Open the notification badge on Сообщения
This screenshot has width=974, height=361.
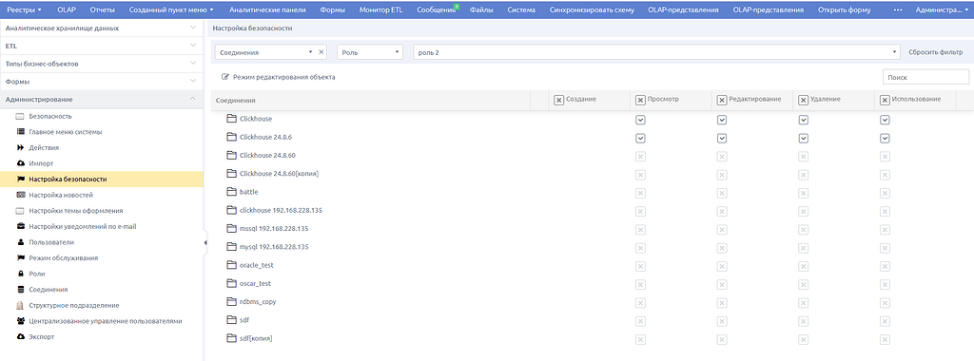(458, 7)
